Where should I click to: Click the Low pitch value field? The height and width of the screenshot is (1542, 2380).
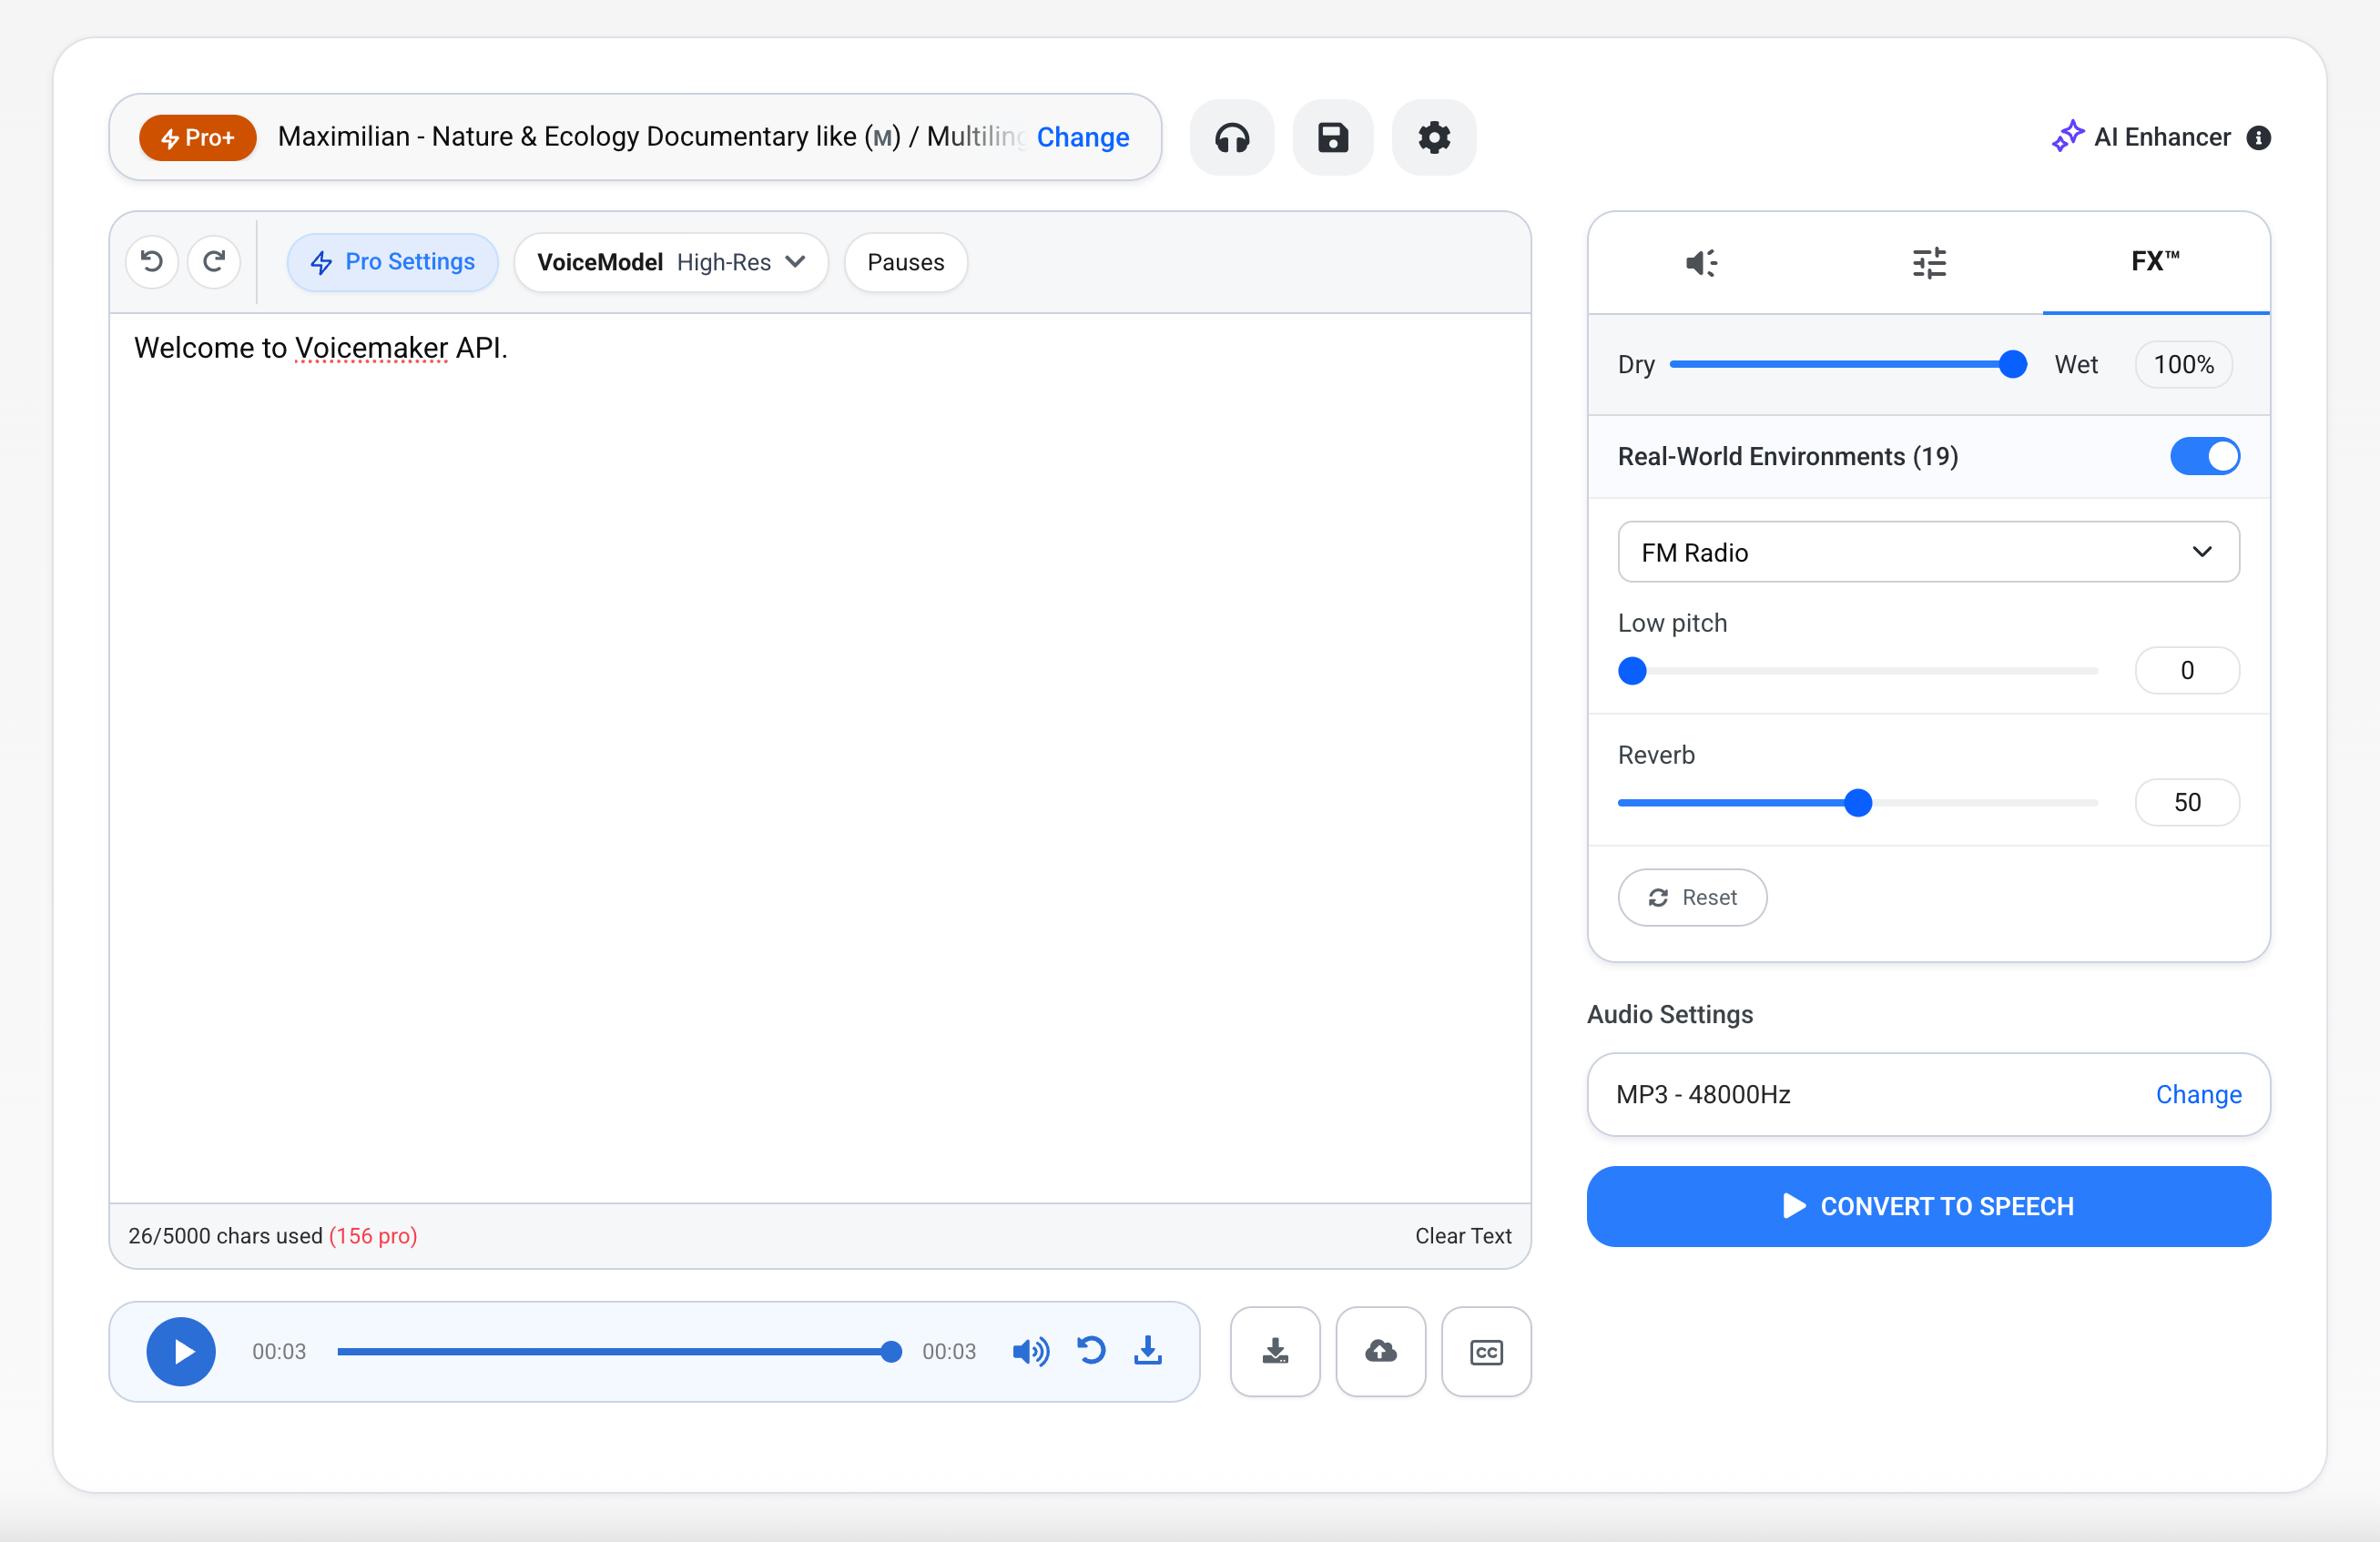pos(2186,670)
